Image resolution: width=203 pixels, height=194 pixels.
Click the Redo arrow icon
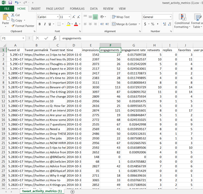25,3
